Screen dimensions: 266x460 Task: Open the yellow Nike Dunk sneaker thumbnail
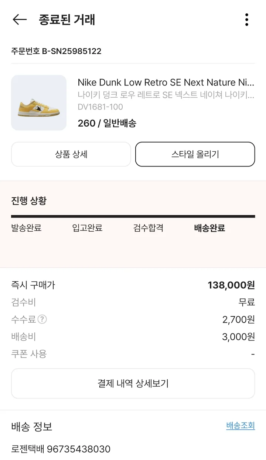39,103
